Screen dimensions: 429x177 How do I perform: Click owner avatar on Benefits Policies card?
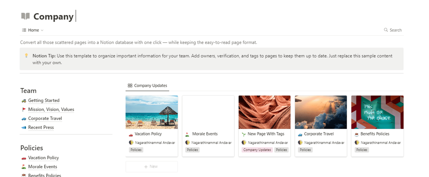357,142
